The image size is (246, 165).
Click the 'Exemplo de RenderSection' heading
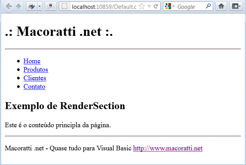click(65, 106)
